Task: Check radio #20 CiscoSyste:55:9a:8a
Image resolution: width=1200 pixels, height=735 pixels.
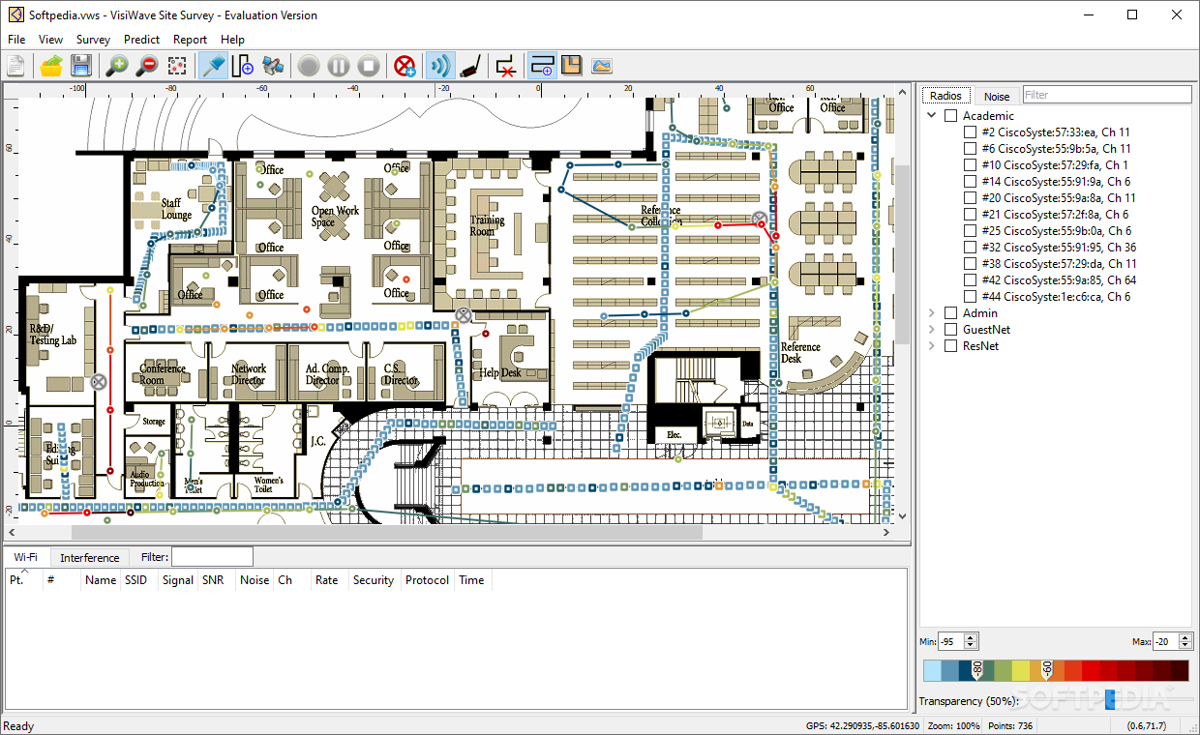Action: point(970,198)
